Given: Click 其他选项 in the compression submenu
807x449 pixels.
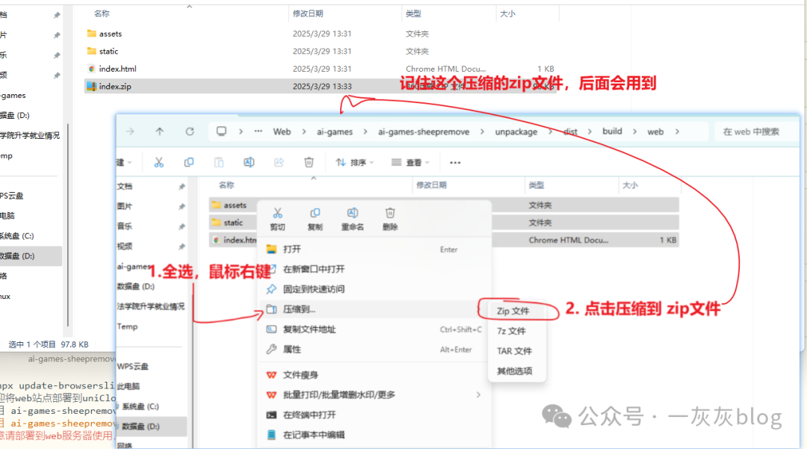Looking at the screenshot, I should (516, 371).
